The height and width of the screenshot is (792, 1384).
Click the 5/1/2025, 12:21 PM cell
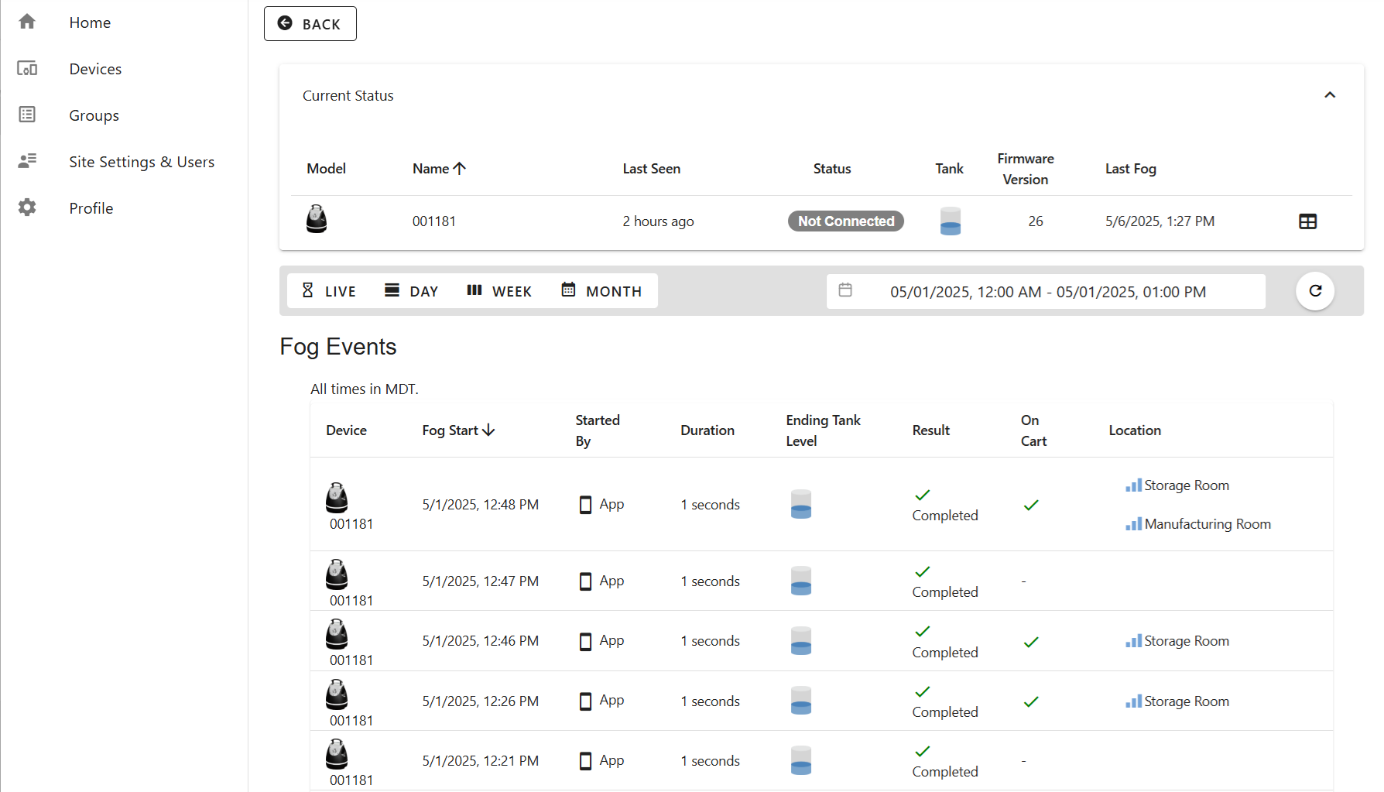[x=480, y=761]
